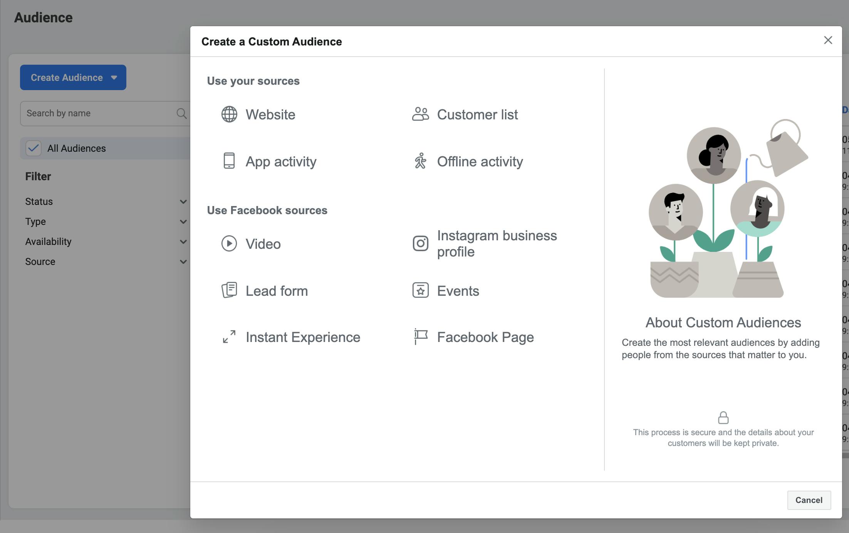The height and width of the screenshot is (533, 849).
Task: Click the App activity phone icon
Action: point(229,161)
